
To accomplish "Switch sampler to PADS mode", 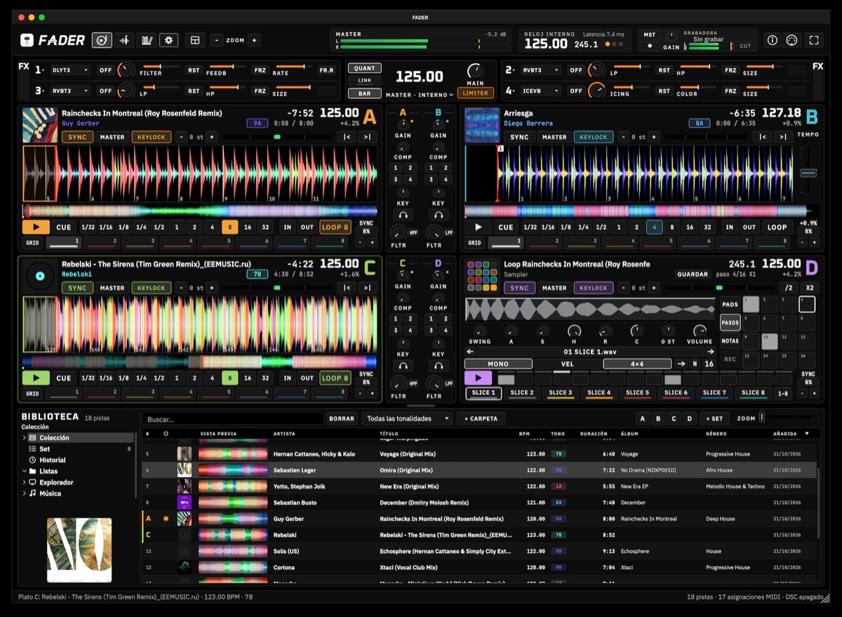I will click(x=730, y=305).
